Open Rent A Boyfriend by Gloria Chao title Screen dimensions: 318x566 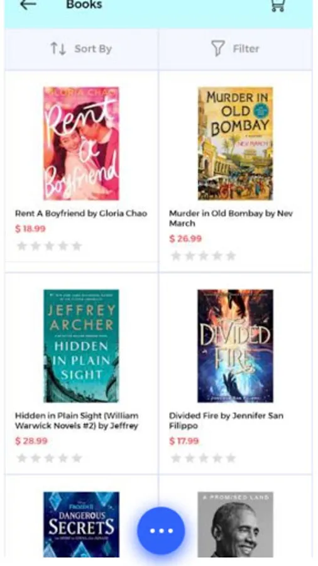point(81,213)
